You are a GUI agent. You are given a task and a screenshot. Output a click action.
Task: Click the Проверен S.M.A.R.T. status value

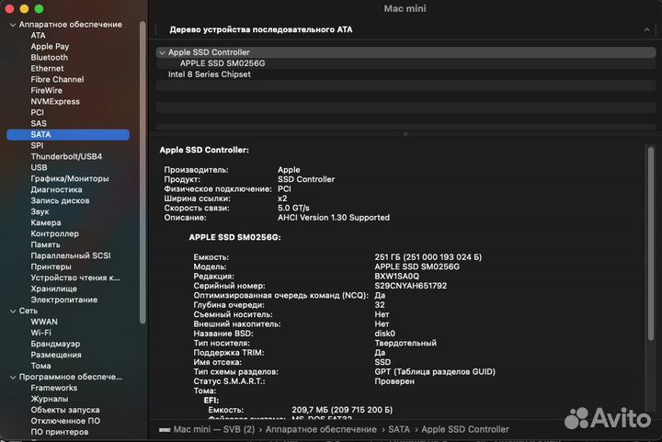394,381
